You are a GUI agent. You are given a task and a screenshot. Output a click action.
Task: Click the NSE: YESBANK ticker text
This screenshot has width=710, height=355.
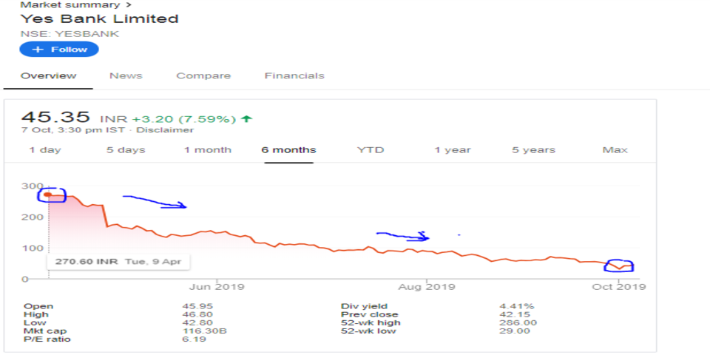click(x=70, y=34)
